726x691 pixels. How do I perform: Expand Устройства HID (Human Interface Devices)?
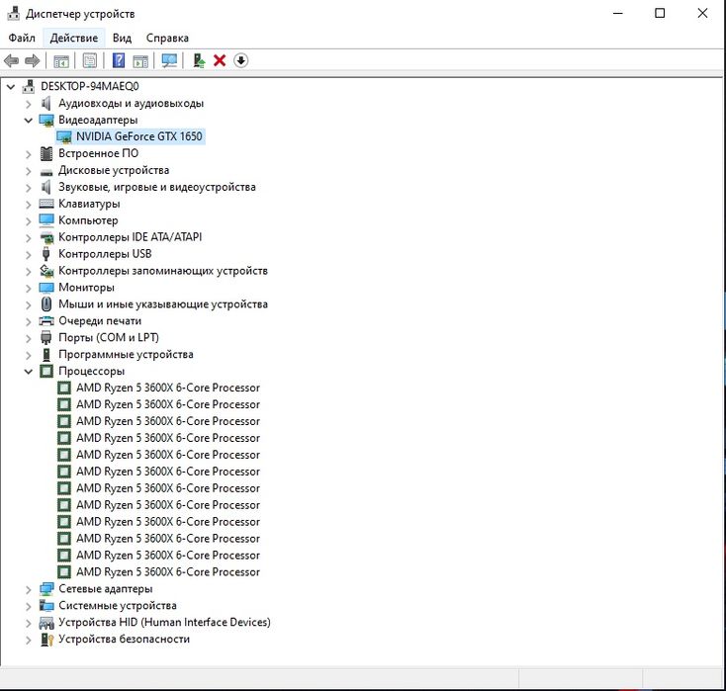[x=29, y=623]
